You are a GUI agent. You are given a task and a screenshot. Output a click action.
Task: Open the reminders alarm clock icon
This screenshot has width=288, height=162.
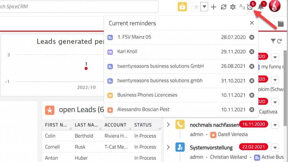[250, 7]
